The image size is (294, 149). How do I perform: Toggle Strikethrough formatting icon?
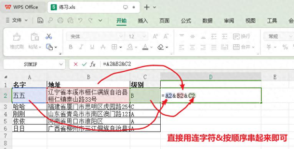[x=103, y=47]
